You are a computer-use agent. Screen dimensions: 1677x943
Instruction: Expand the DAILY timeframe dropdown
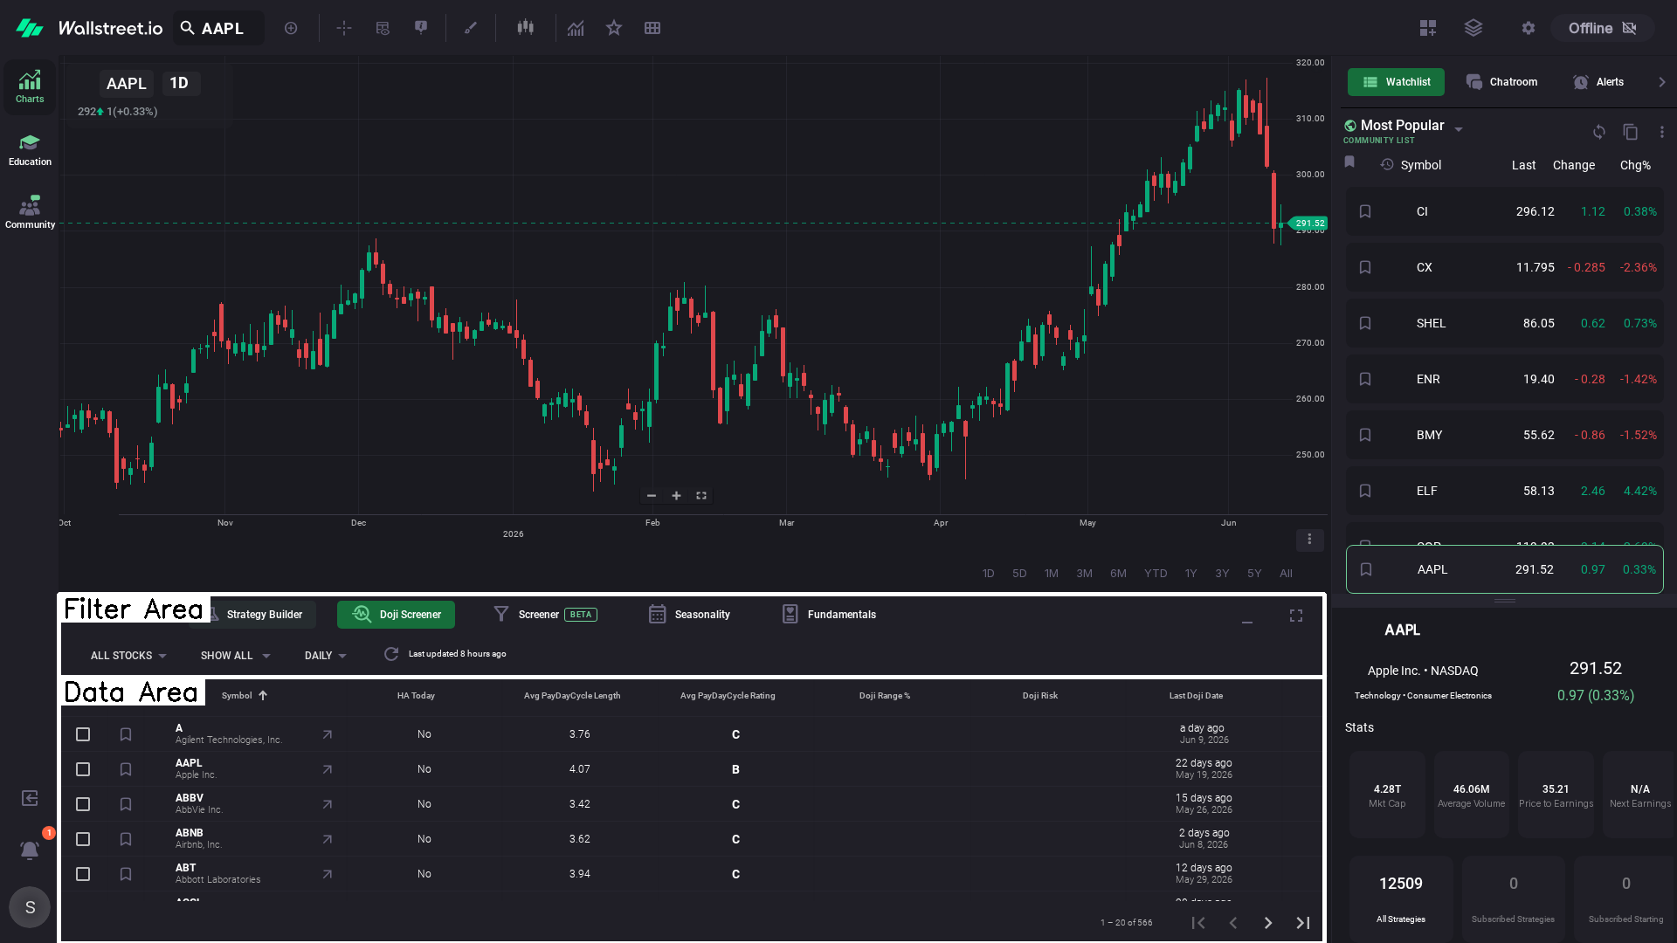click(326, 656)
